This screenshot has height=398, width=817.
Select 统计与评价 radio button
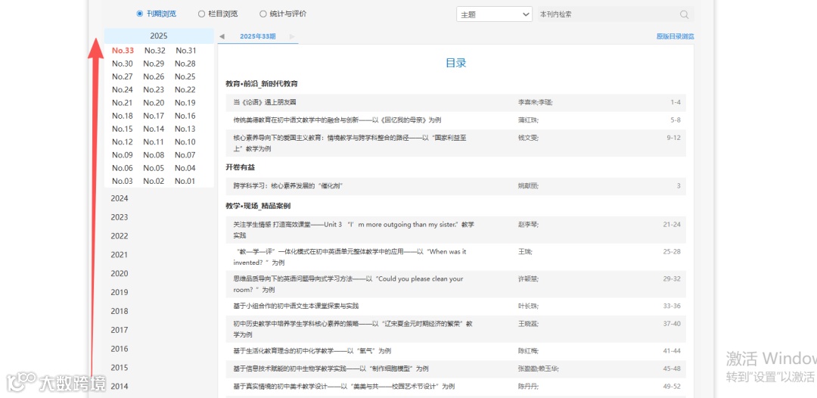point(262,14)
